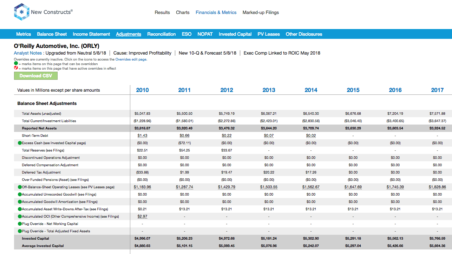Click Reported Net Assets row label
The height and width of the screenshot is (254, 452).
click(39, 128)
